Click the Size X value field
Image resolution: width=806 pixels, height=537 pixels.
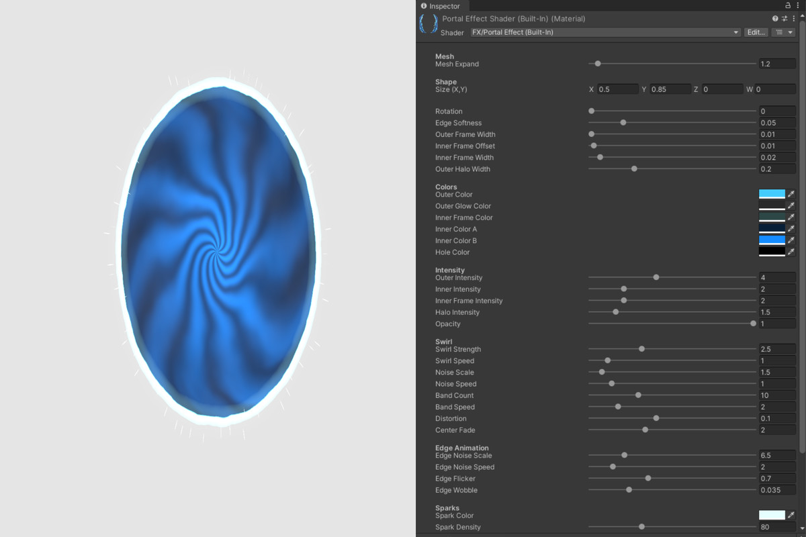pyautogui.click(x=618, y=89)
